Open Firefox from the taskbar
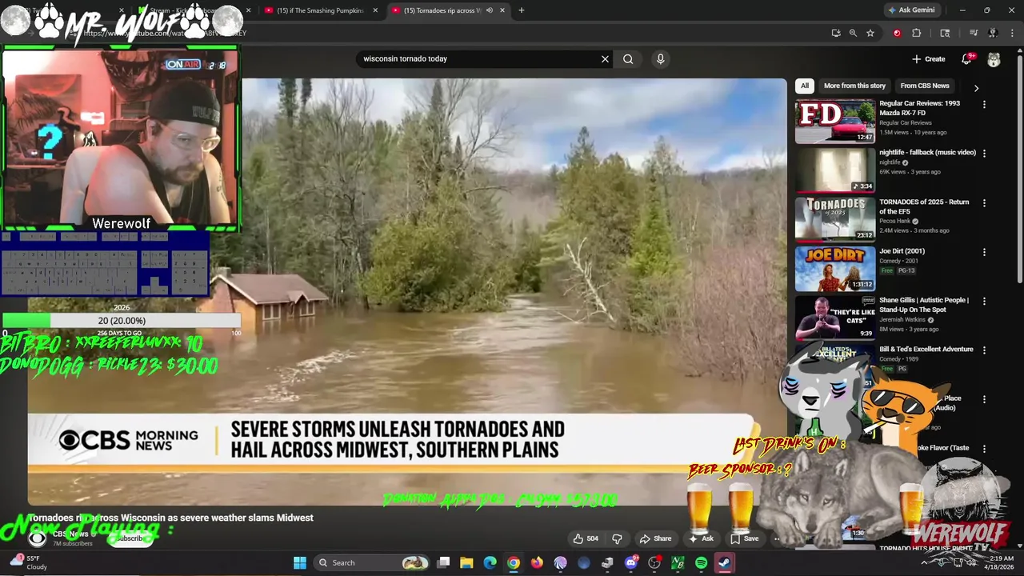The height and width of the screenshot is (576, 1024). tap(537, 562)
